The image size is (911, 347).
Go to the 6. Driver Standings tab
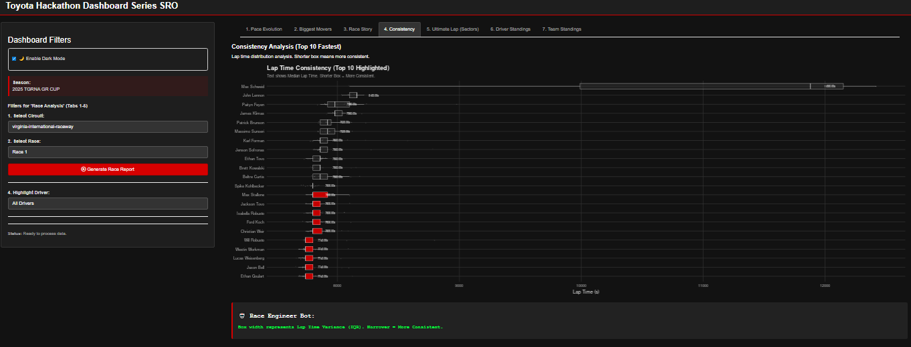[510, 29]
